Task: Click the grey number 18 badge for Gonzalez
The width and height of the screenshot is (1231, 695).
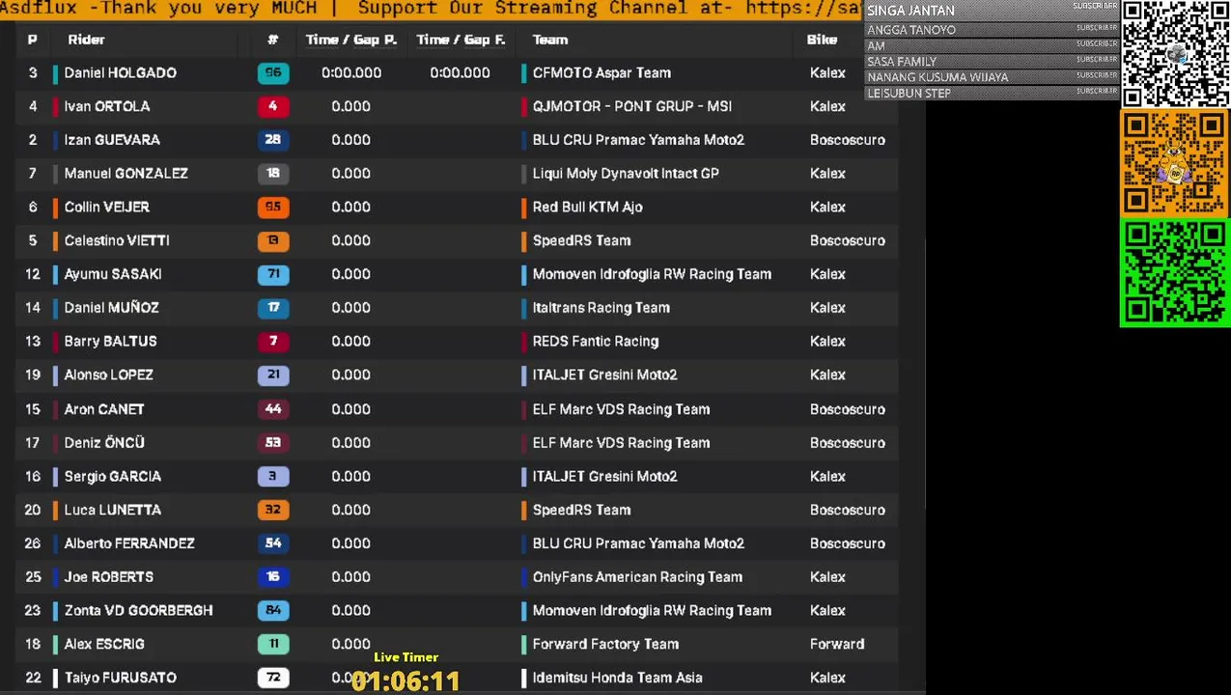Action: [273, 174]
